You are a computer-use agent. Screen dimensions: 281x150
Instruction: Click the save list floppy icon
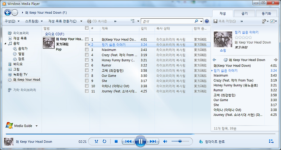[215, 21]
